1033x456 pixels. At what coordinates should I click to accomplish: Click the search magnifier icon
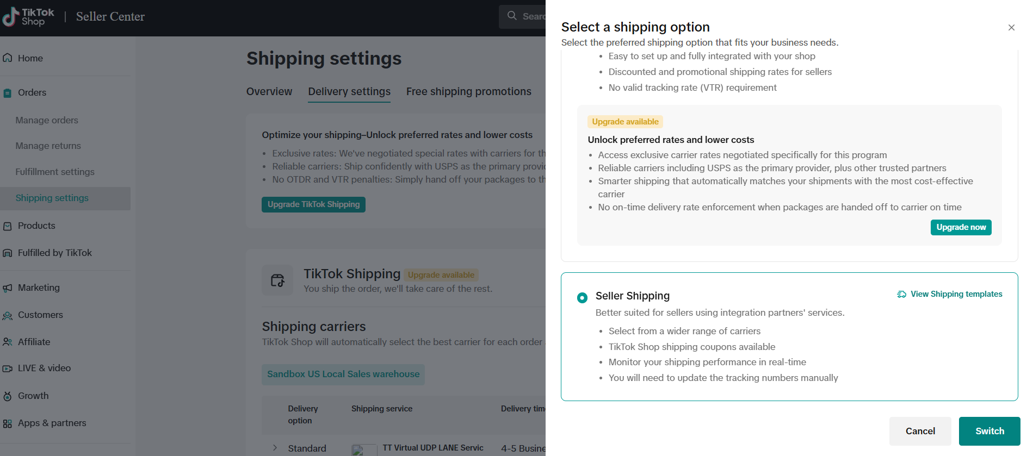click(x=512, y=16)
